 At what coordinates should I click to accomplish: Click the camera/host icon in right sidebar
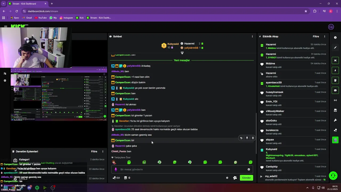coord(335,110)
